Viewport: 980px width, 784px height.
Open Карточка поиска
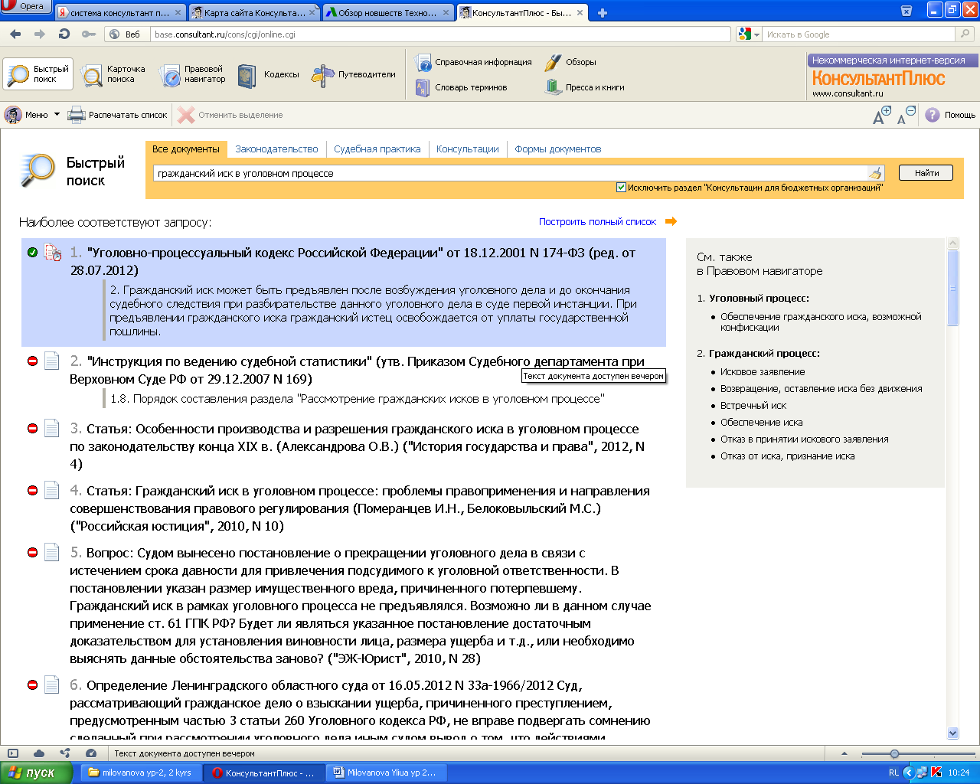113,75
